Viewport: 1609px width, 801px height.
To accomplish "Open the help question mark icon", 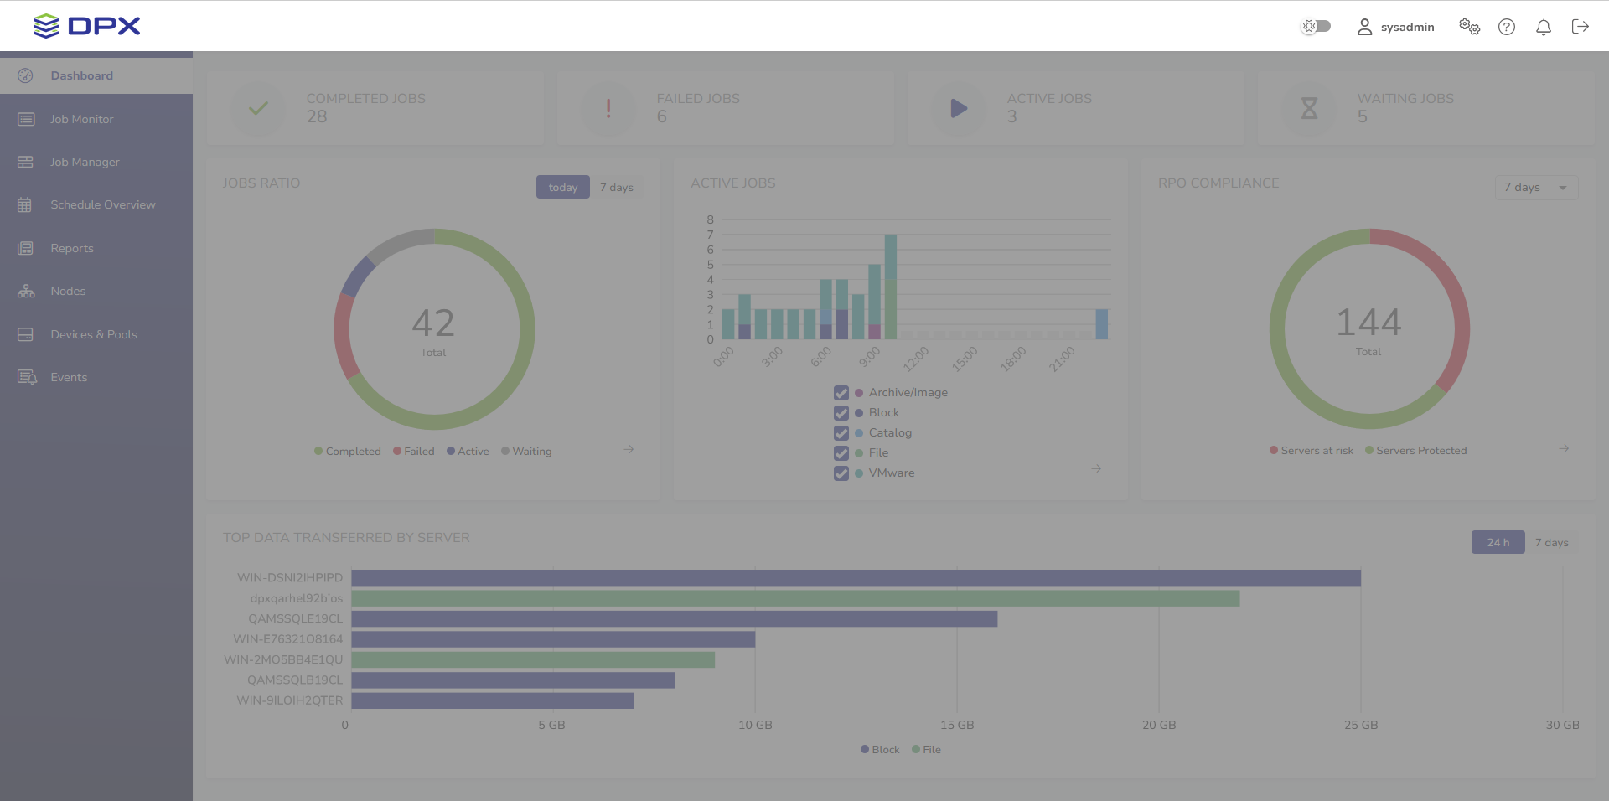I will click(1506, 27).
